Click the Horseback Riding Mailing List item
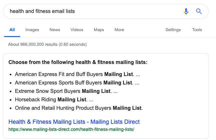This screenshot has height=140, width=216. coord(54,100)
